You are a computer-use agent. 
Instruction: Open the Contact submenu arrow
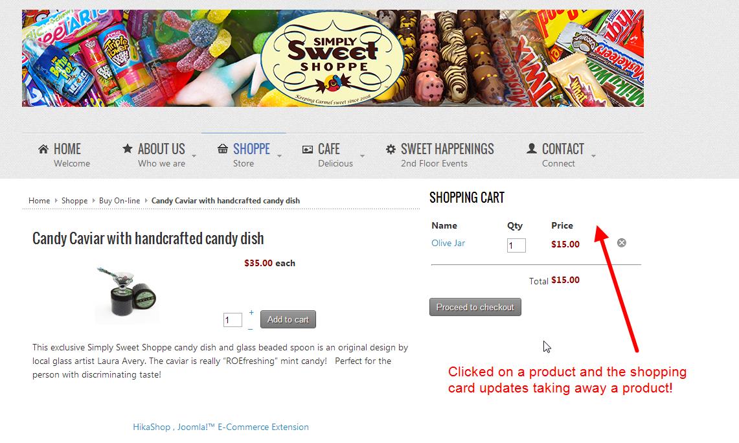click(593, 156)
